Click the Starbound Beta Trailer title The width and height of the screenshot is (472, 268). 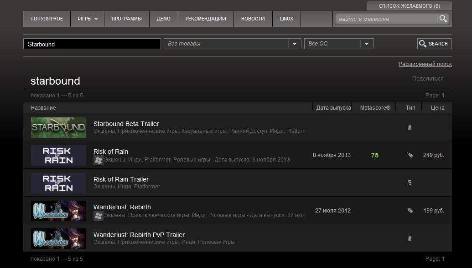click(126, 124)
